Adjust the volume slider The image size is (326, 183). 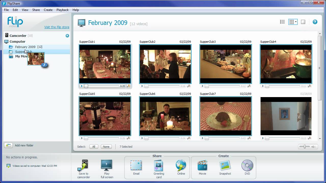pyautogui.click(x=305, y=147)
